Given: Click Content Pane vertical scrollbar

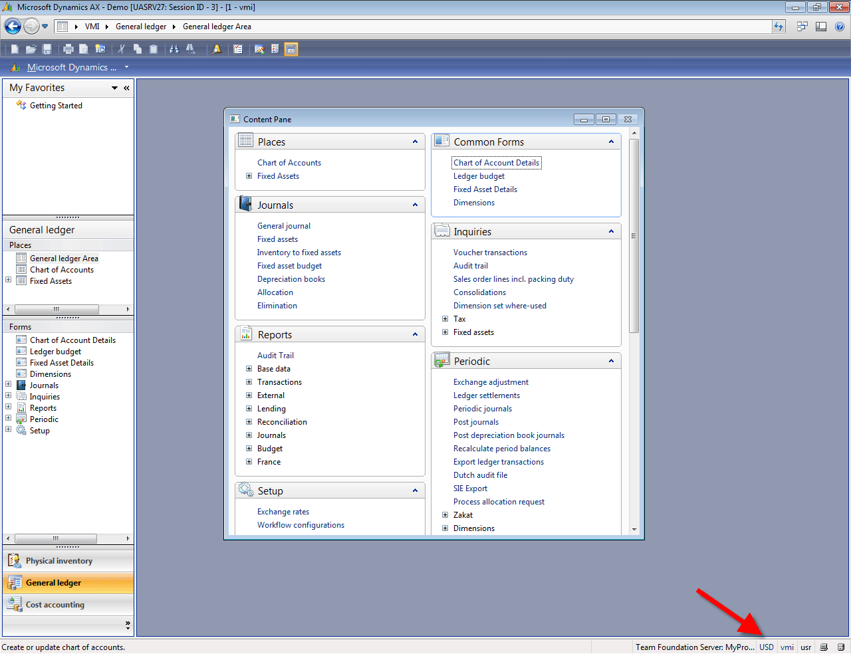Looking at the screenshot, I should (634, 236).
